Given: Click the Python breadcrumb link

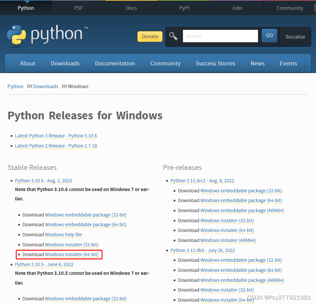Looking at the screenshot, I should [x=15, y=86].
